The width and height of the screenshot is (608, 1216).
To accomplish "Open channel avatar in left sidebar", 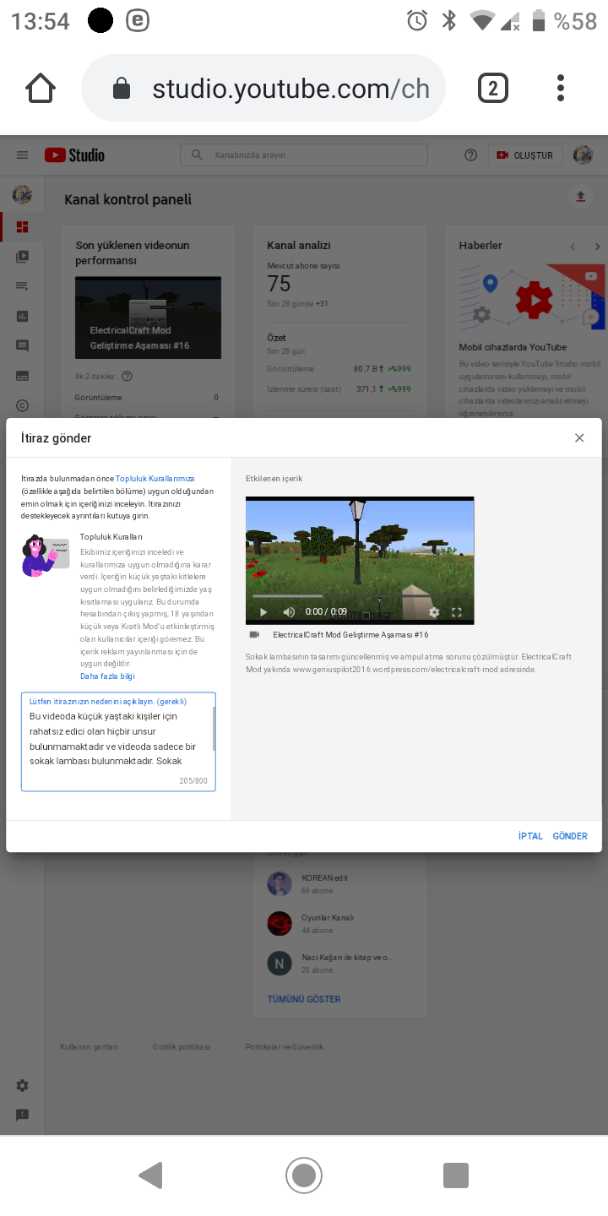I will (22, 195).
